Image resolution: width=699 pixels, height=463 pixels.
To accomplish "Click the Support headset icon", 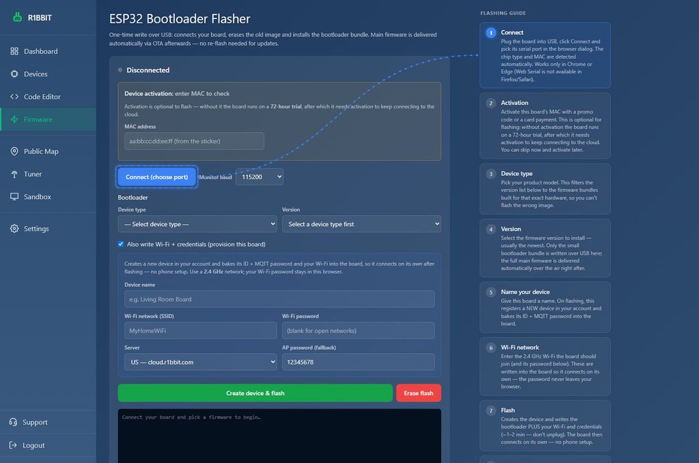I will tap(13, 422).
